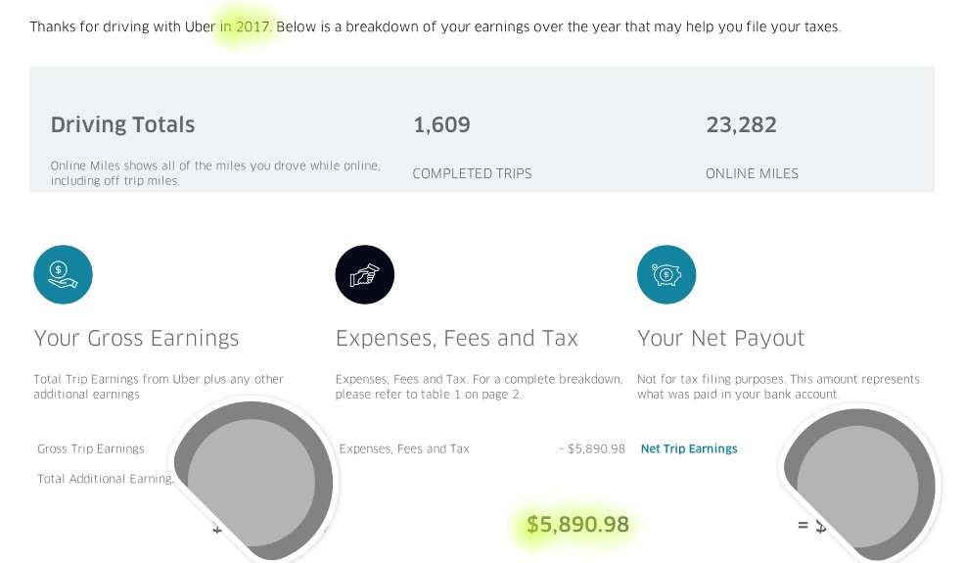Click the Driving Totals title

point(122,124)
